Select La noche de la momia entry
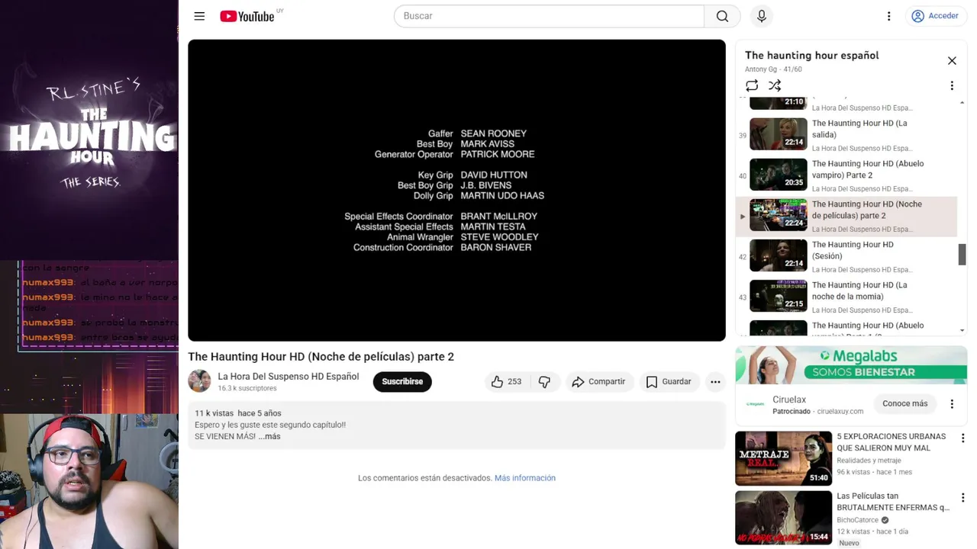Image resolution: width=977 pixels, height=549 pixels. click(x=846, y=297)
